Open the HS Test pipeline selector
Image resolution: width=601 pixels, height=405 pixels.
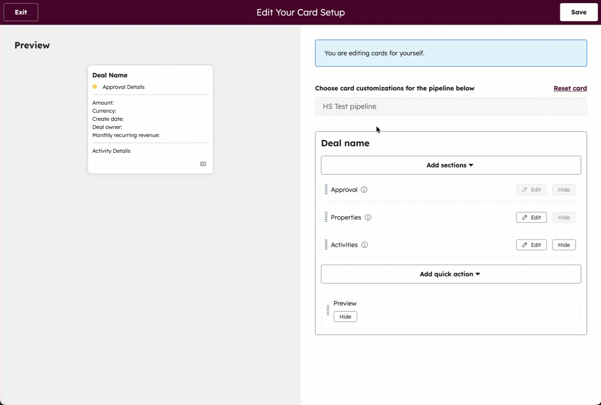(x=450, y=106)
